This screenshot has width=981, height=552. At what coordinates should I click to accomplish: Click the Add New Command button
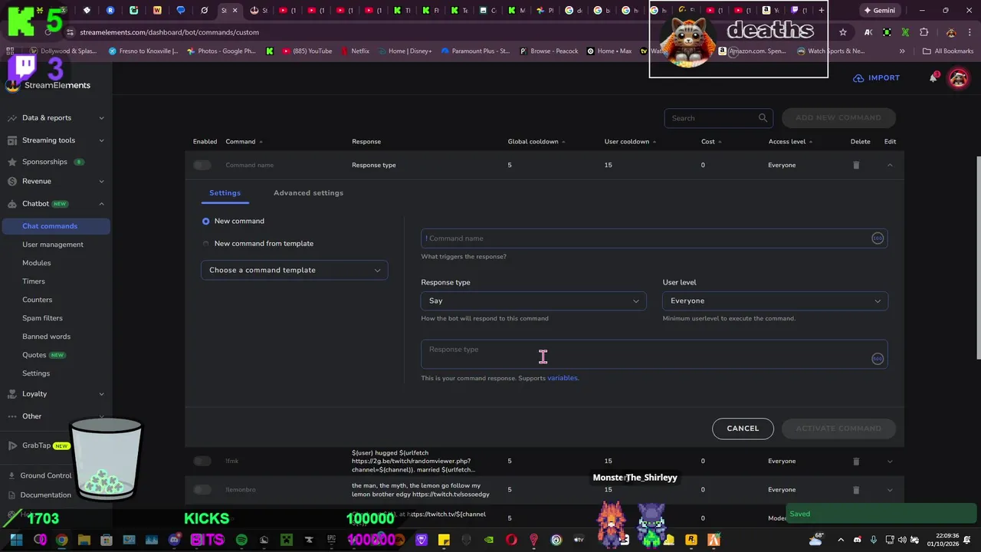(x=838, y=118)
